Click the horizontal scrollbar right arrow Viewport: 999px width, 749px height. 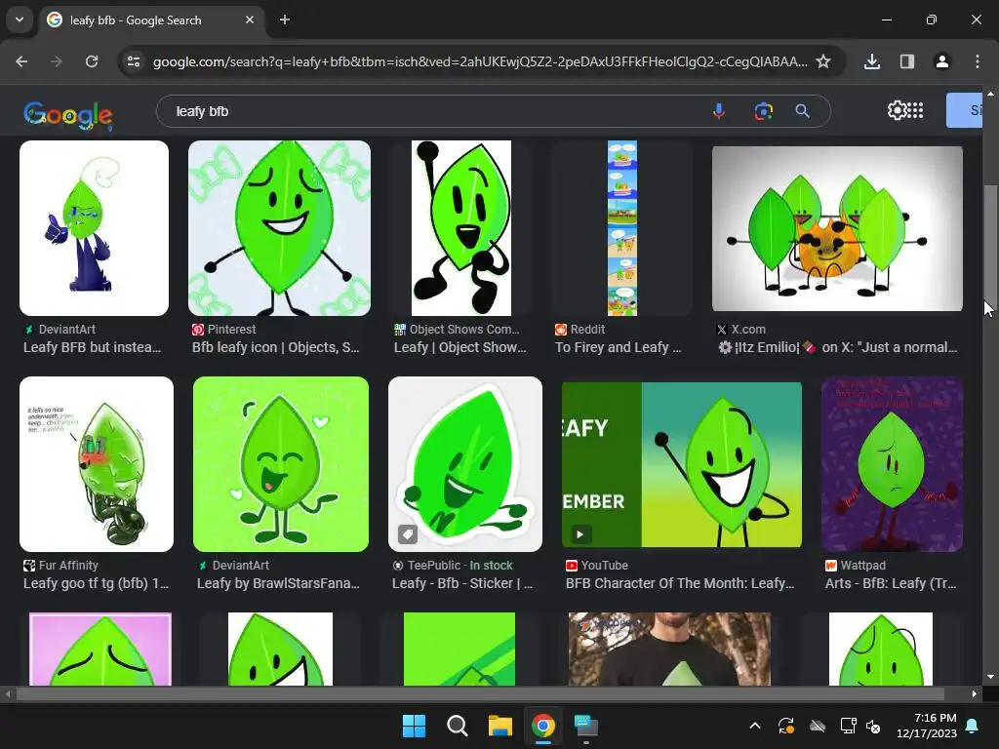click(975, 693)
